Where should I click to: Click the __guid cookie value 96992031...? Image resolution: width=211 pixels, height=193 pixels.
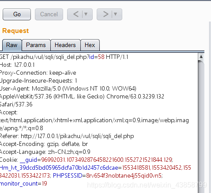pos(106,160)
